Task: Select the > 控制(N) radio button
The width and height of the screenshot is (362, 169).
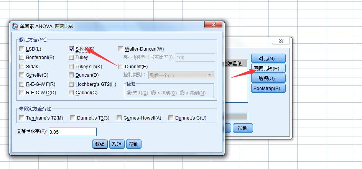Action: tap(182, 93)
